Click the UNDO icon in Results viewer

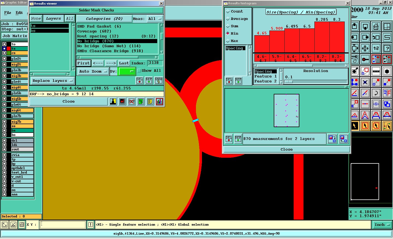159,80
